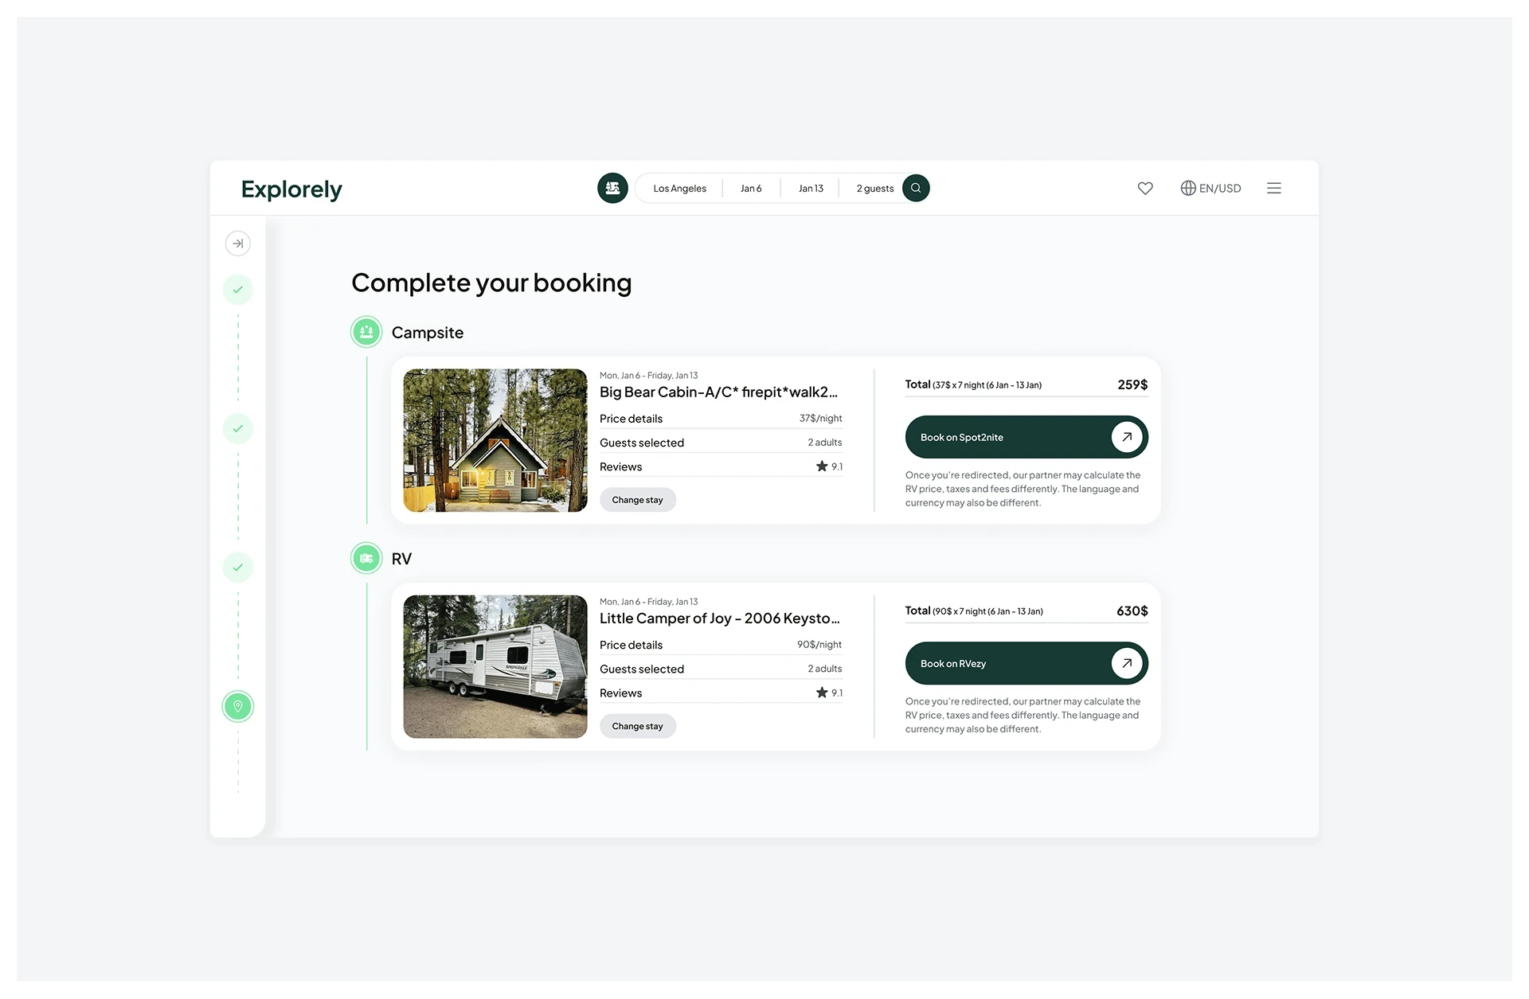Change the Jan 6 check-in date

[751, 189]
